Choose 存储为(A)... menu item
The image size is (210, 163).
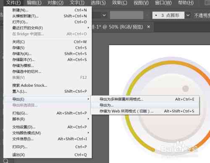coord(47,53)
